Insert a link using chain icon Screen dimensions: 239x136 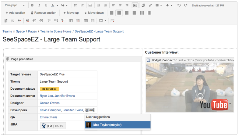pos(150,5)
